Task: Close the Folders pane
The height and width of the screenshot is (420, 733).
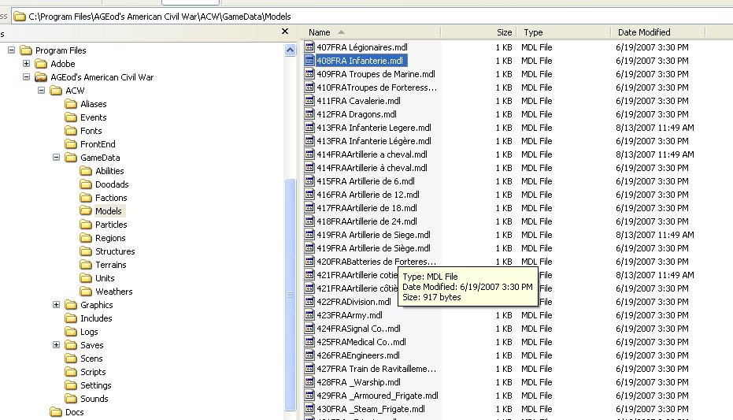Action: pos(285,32)
